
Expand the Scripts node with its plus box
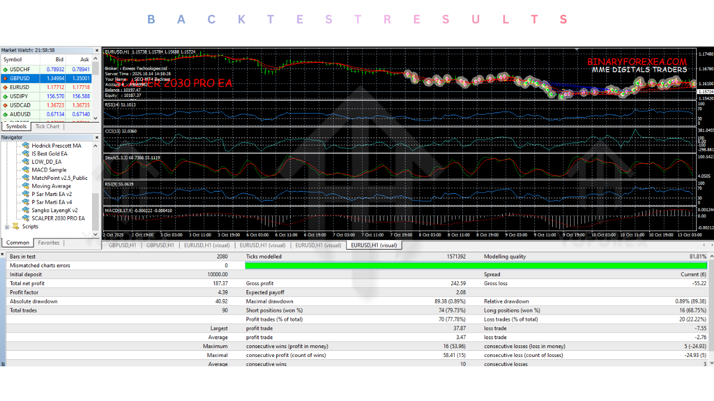8,226
